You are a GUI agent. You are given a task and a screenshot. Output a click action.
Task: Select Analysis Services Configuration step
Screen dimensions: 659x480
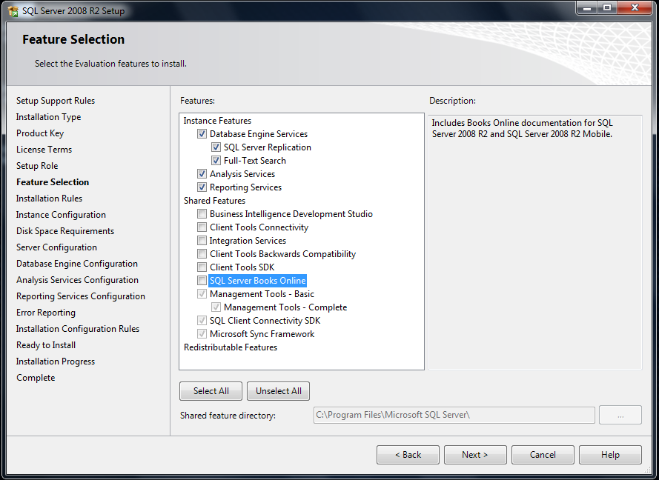[77, 280]
